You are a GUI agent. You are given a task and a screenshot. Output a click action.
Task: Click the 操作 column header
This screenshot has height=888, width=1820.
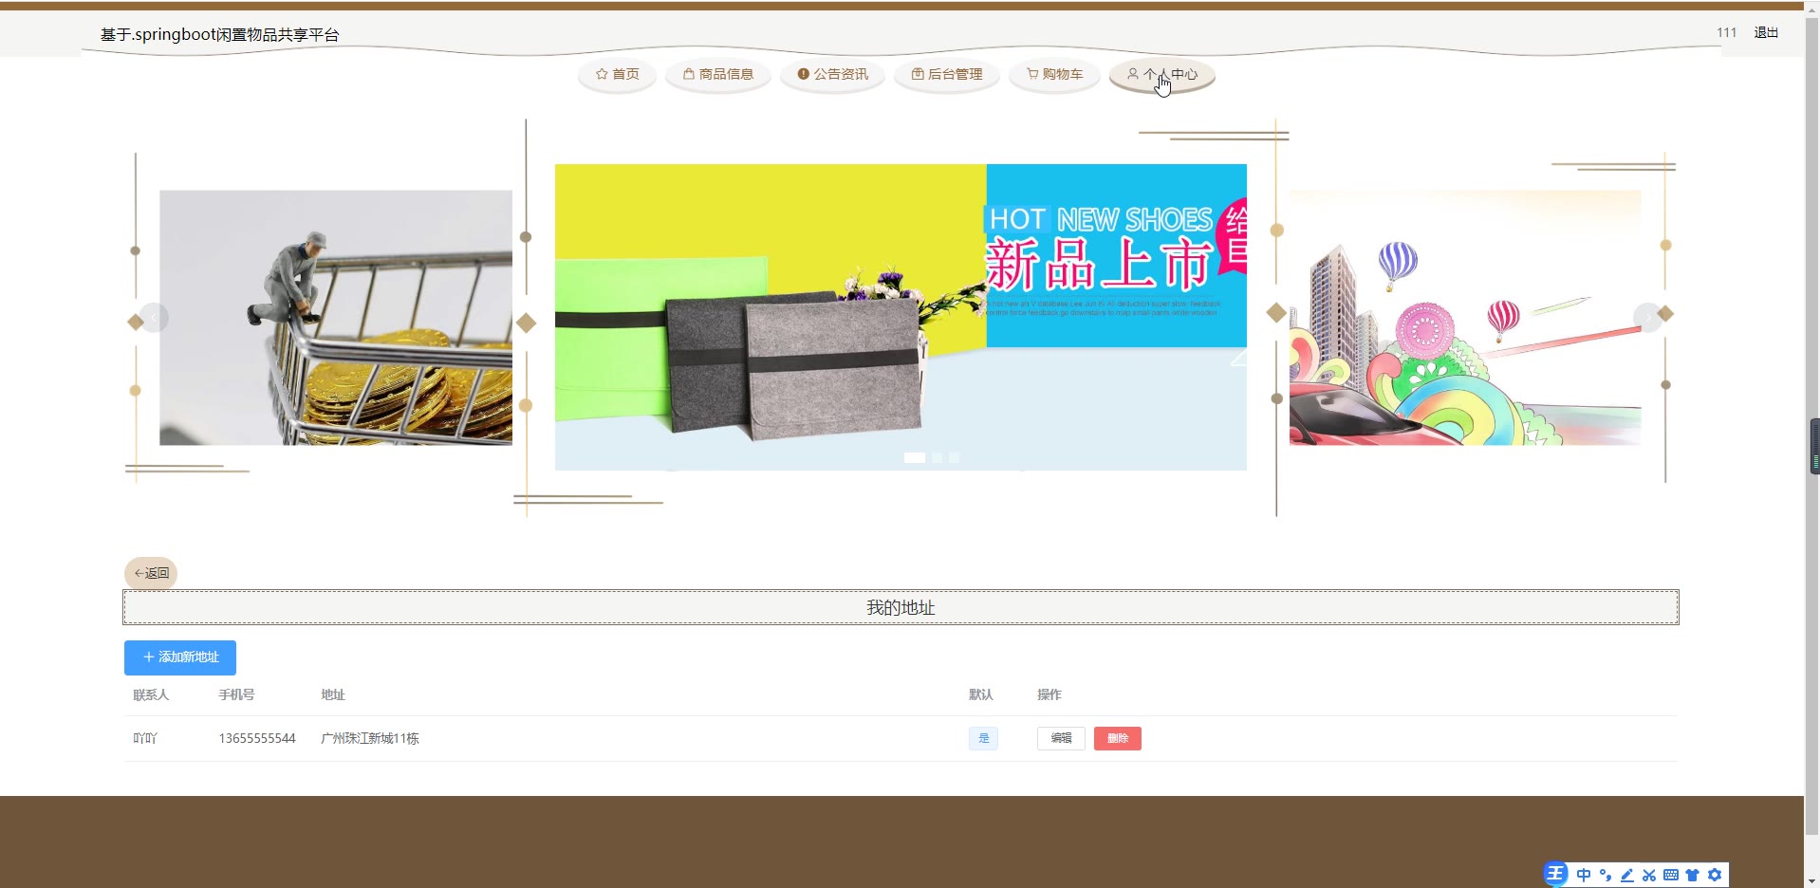pyautogui.click(x=1049, y=694)
